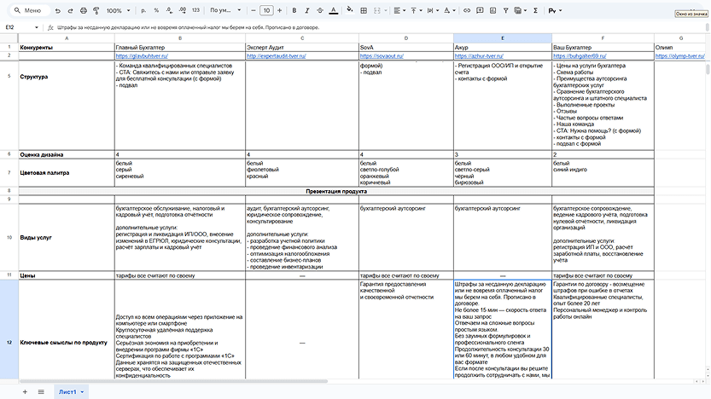Screen dimensions: 711x399
Task: Toggle bold formatting
Action: click(294, 10)
